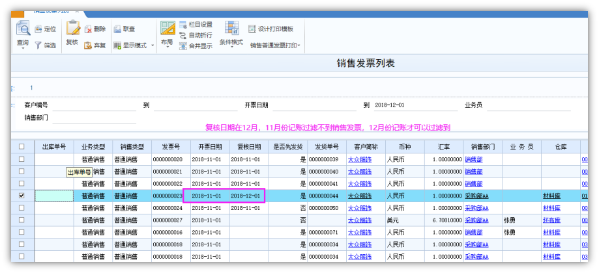This screenshot has height=273, width=599.
Task: Select the 美元 currency cell
Action: [x=405, y=220]
